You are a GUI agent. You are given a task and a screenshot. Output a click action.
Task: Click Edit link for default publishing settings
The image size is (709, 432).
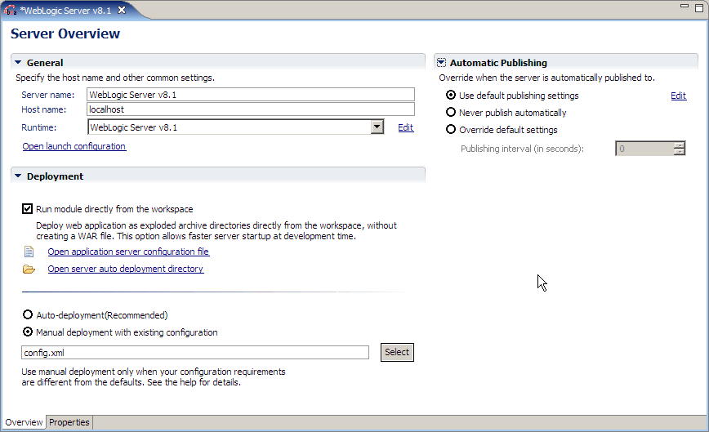pos(678,96)
